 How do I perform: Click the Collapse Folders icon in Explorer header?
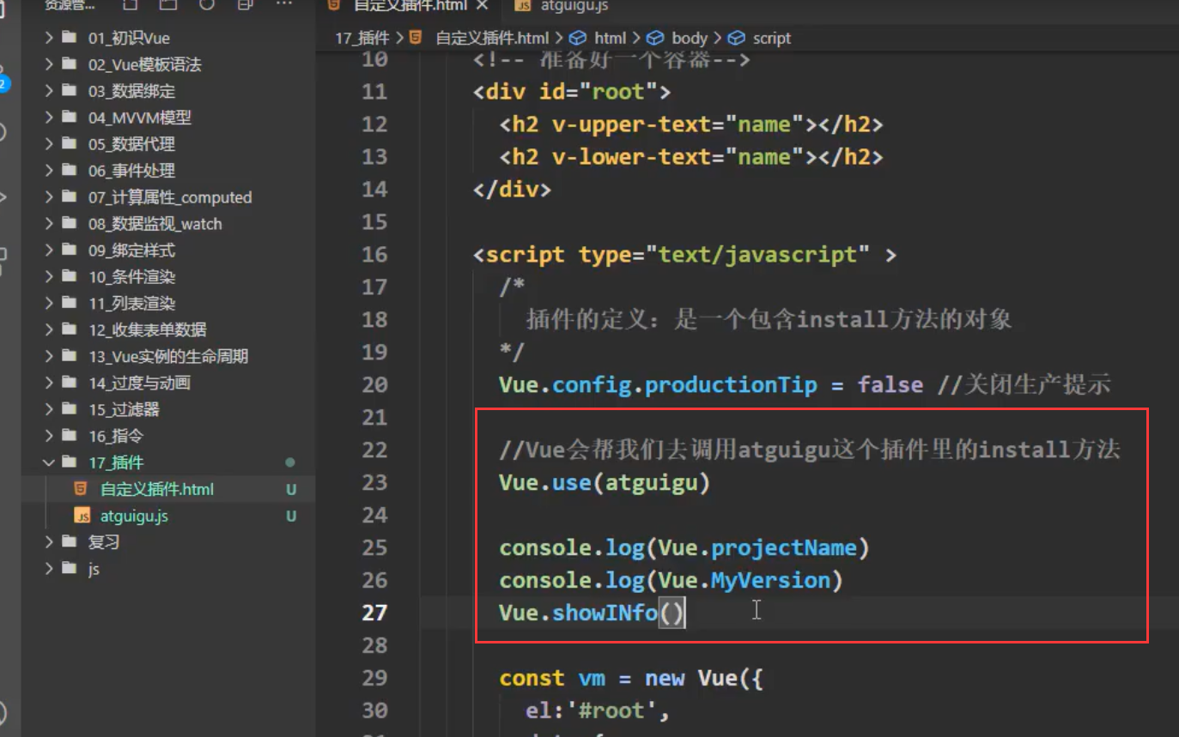pyautogui.click(x=246, y=5)
